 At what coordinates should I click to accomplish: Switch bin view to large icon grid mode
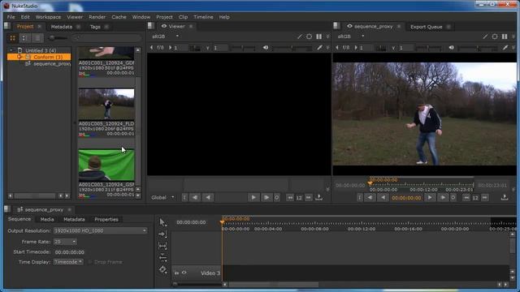coord(13,38)
